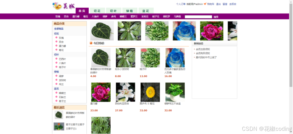Click the 多肉 keyword in the purple bar
This screenshot has width=293, height=134.
tap(114, 17)
